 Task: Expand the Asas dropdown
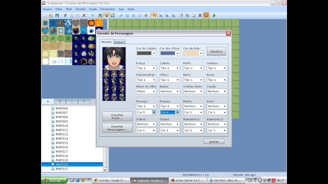pos(217,106)
